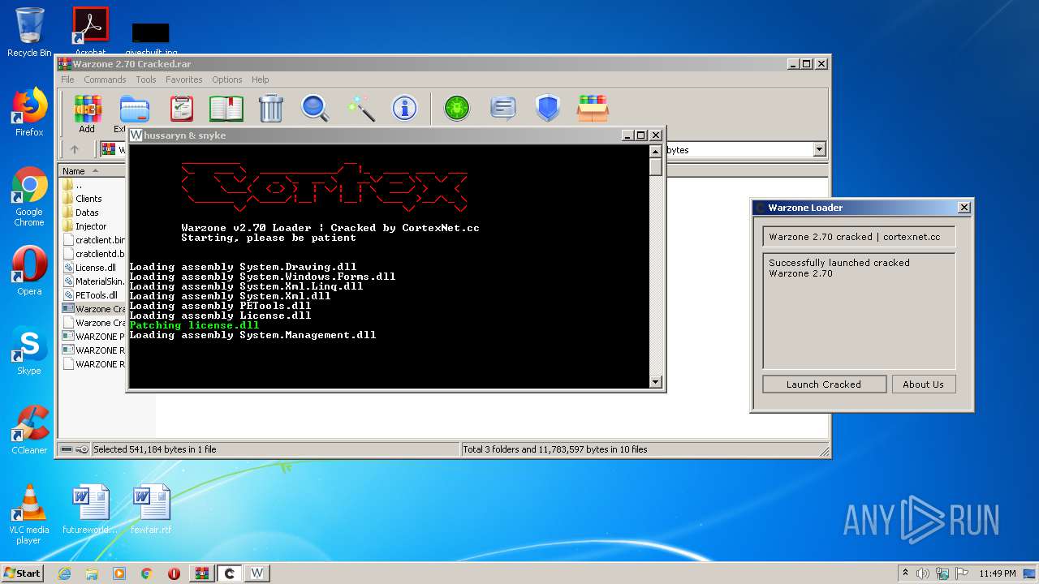Click the Delete trash can toolbar icon
Screen dimensions: 1039x584
point(270,108)
